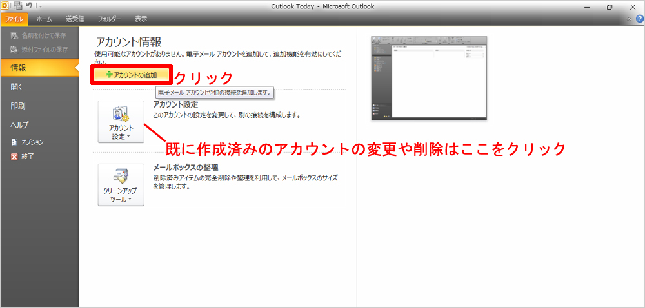This screenshot has height=308, width=645.
Task: Select the フォルダー tab
Action: (x=108, y=20)
